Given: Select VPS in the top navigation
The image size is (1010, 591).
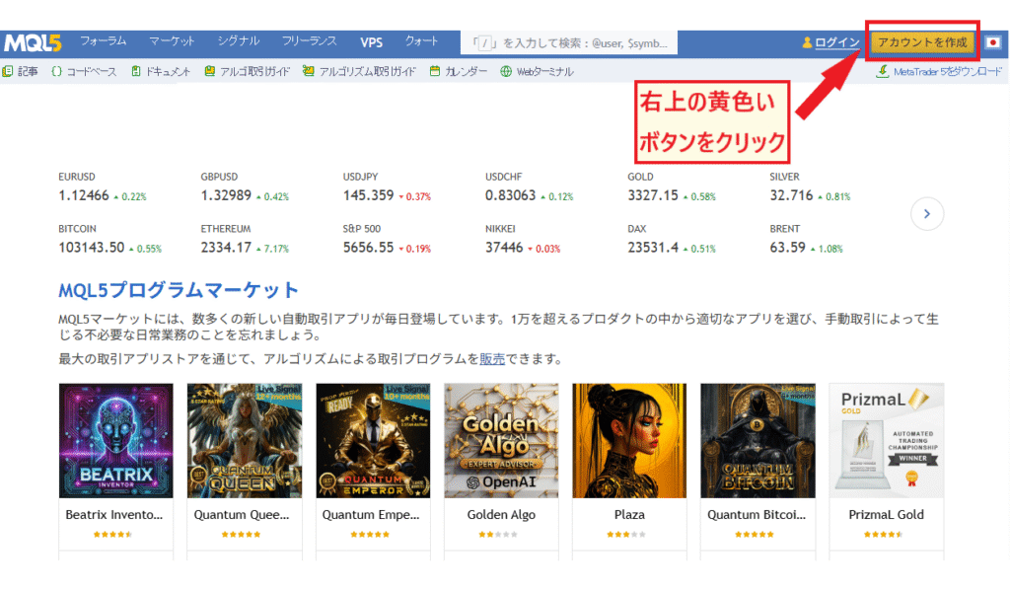Looking at the screenshot, I should click(x=371, y=42).
